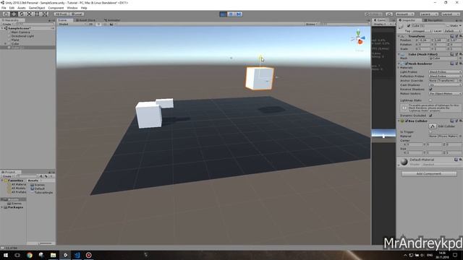The image size is (463, 260).
Task: Open the Help menu
Action: 84,8
